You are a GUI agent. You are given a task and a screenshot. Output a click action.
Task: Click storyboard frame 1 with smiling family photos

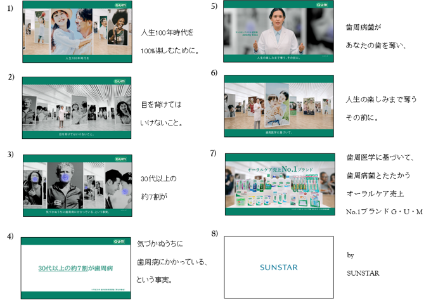click(x=77, y=32)
